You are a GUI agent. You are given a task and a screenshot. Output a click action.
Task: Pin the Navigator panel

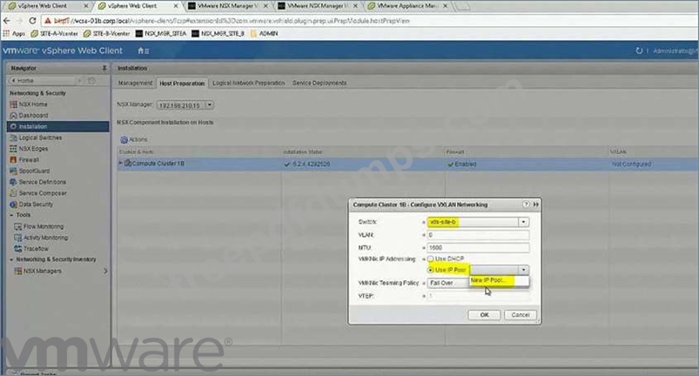(104, 68)
